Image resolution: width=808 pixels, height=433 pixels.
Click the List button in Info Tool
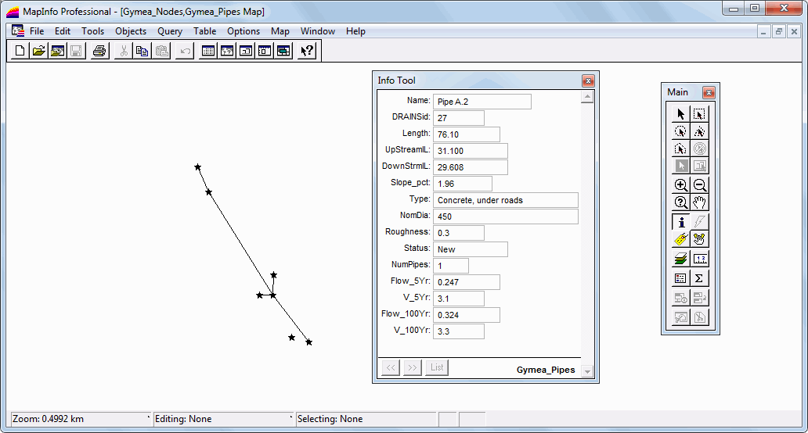tap(437, 367)
